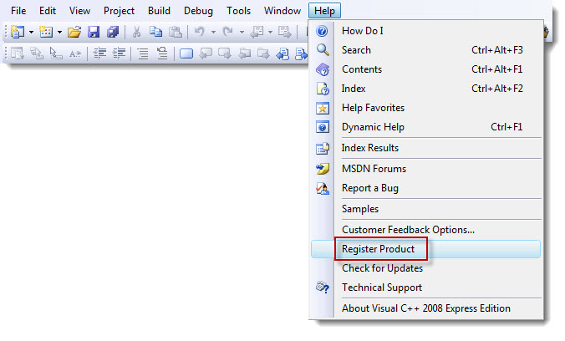
Task: Click the Add New Item icon
Action: pyautogui.click(x=46, y=32)
